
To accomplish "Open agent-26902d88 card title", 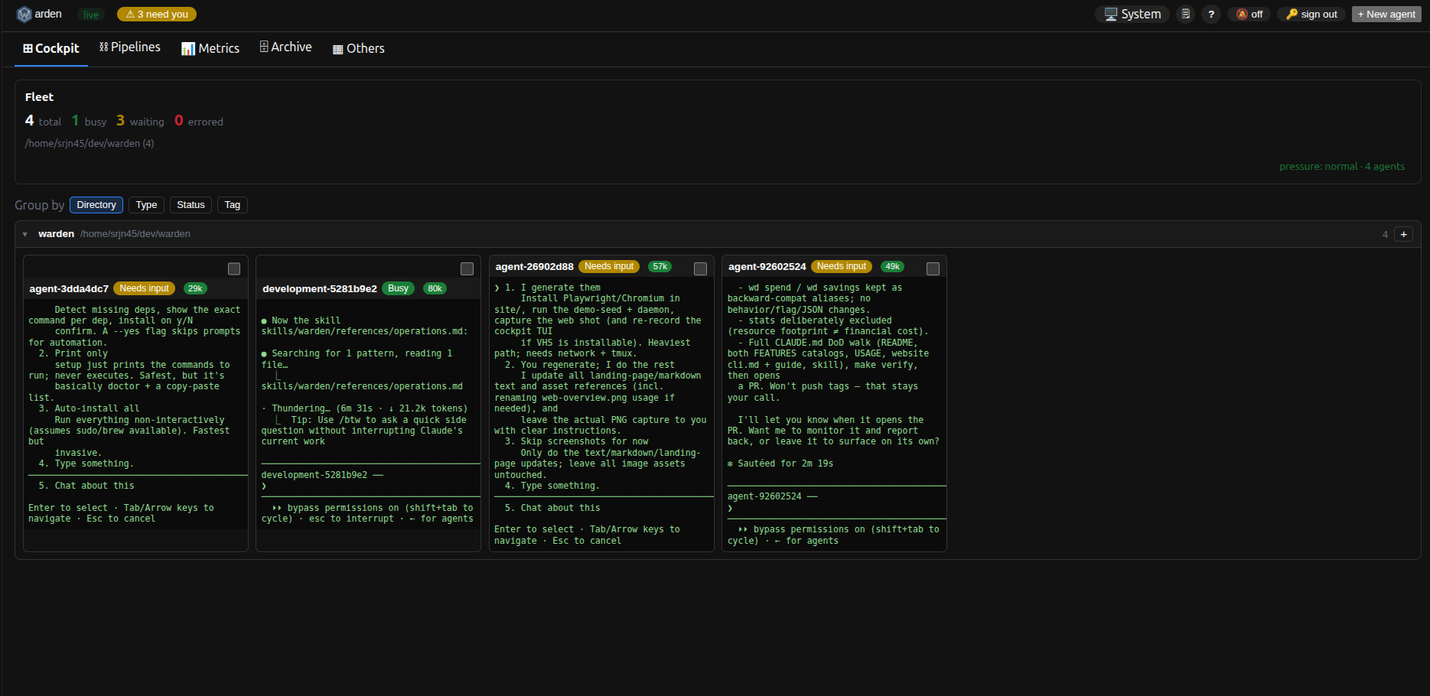I will coord(534,267).
